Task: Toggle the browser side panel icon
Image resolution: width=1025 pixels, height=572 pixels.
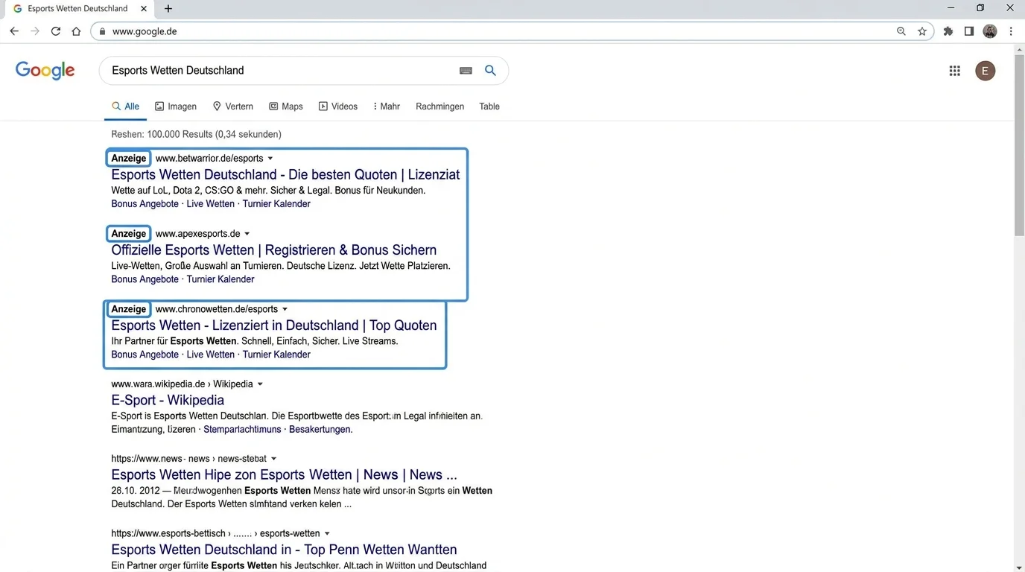Action: tap(969, 31)
